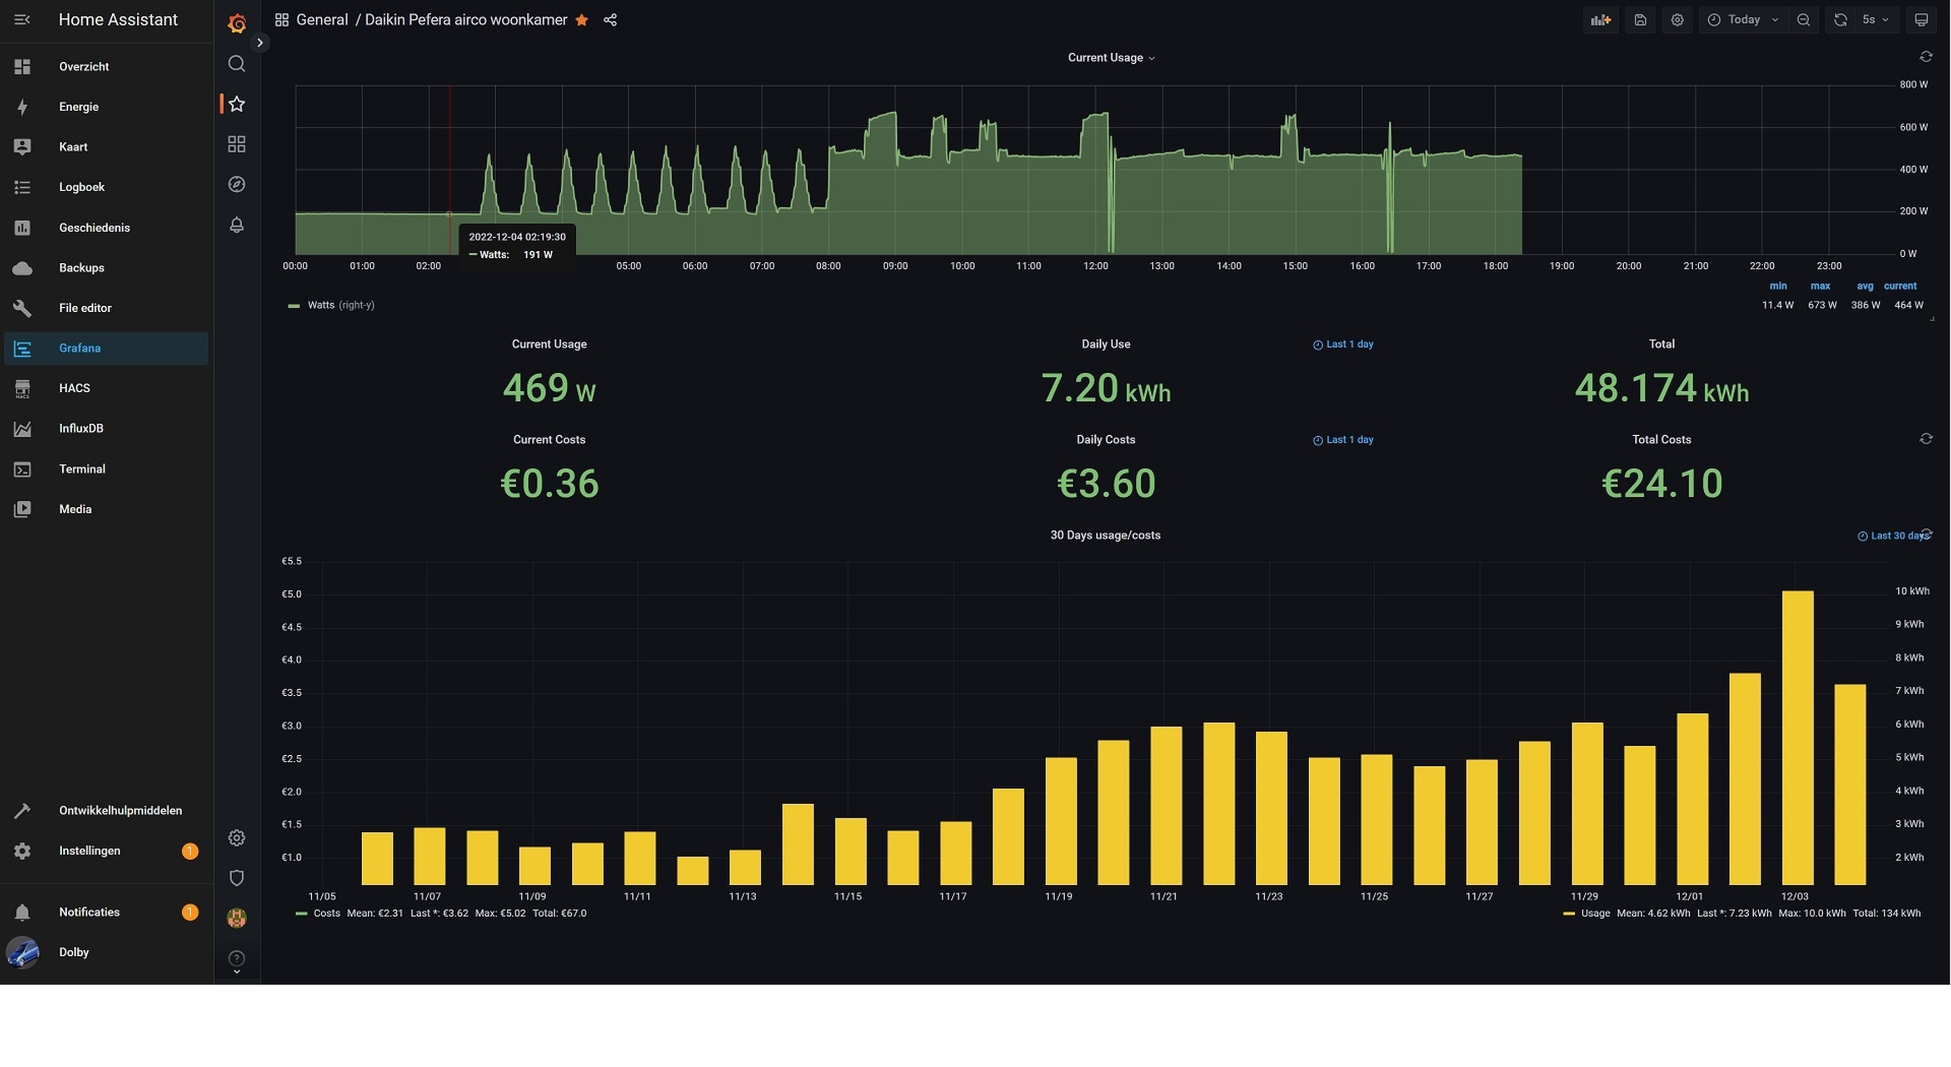Click the Add panel icon

tap(1600, 19)
